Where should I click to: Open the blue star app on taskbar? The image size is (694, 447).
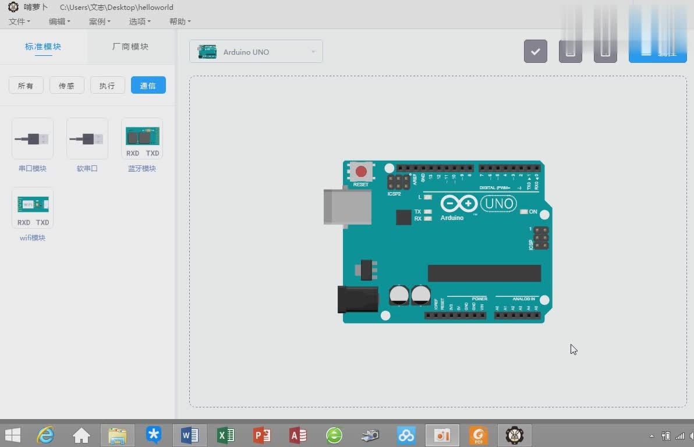pyautogui.click(x=154, y=435)
